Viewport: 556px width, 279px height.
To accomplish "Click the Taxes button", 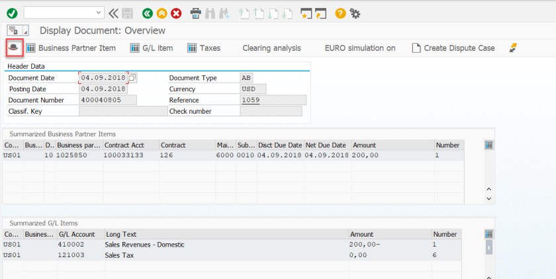I will point(204,48).
